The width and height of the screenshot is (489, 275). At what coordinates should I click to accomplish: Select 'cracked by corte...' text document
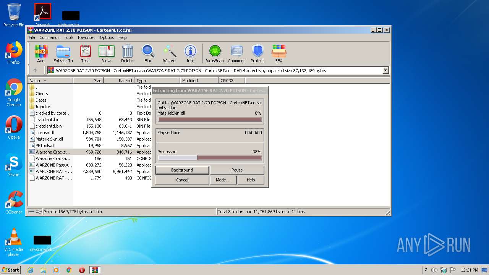pyautogui.click(x=53, y=113)
